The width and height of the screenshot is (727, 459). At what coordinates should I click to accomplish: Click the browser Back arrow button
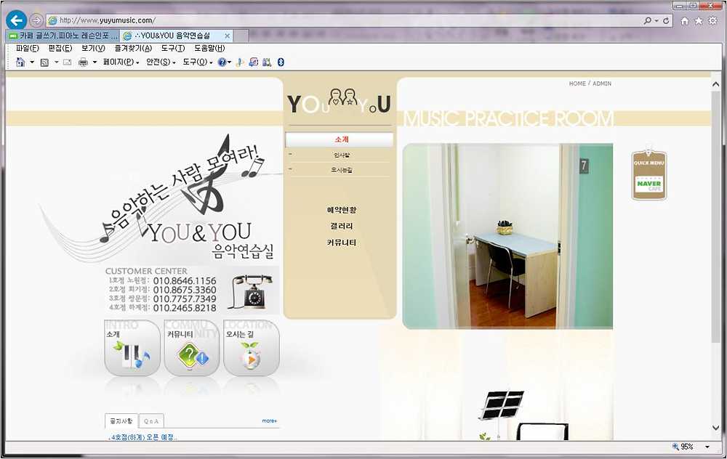coord(15,20)
